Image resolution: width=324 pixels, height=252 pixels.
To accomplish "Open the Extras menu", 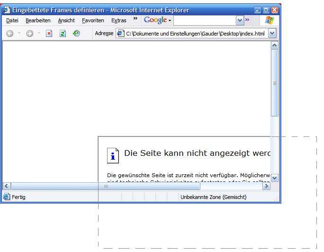I will pyautogui.click(x=119, y=20).
